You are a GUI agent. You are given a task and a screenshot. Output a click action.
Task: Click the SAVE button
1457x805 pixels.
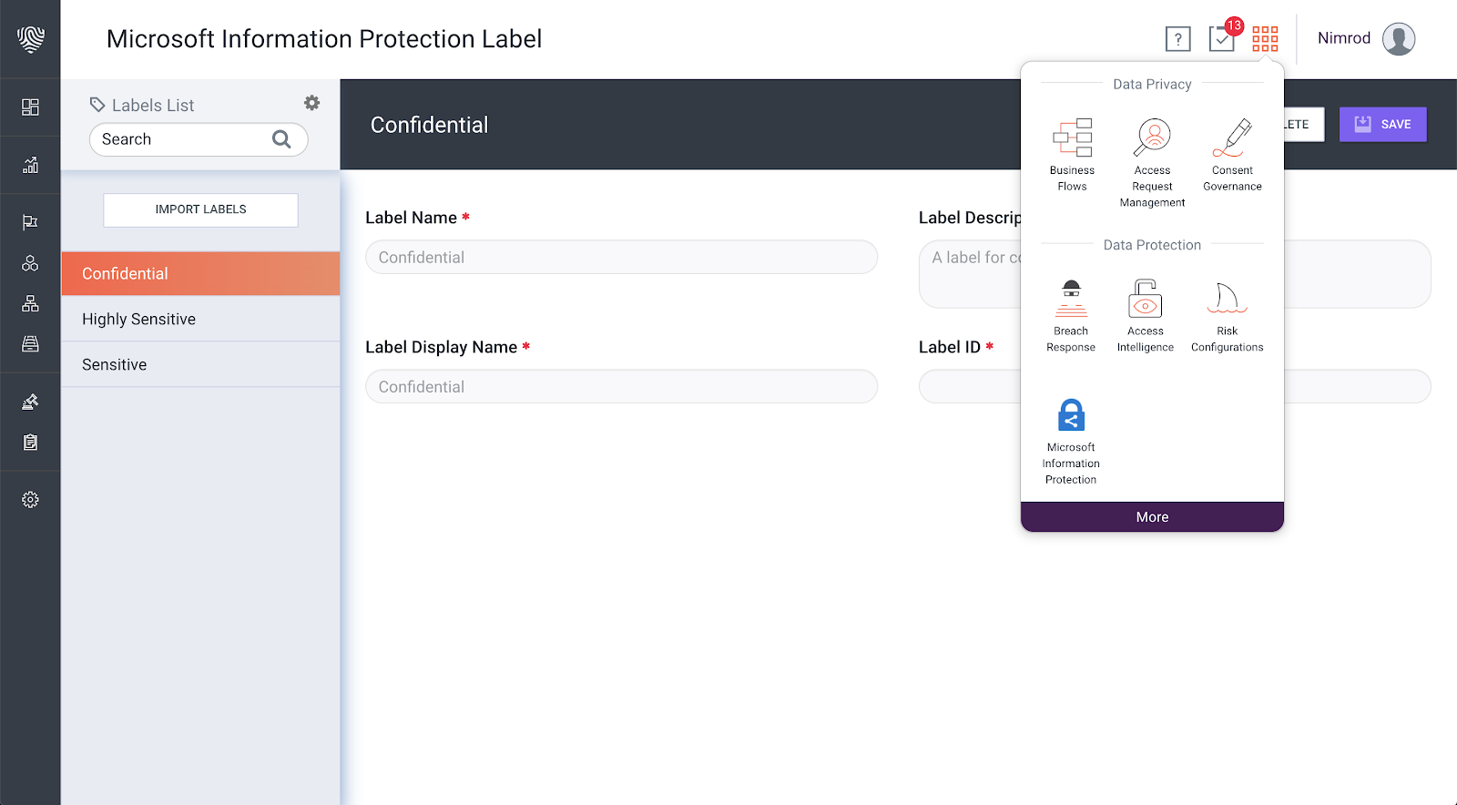pyautogui.click(x=1382, y=125)
